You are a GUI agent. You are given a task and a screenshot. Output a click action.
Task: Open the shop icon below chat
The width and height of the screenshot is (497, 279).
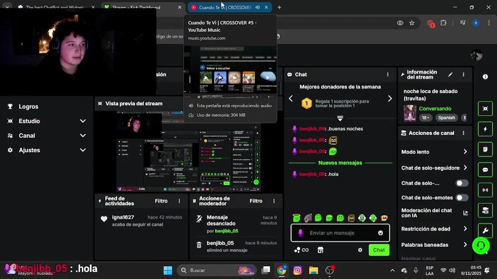320,250
